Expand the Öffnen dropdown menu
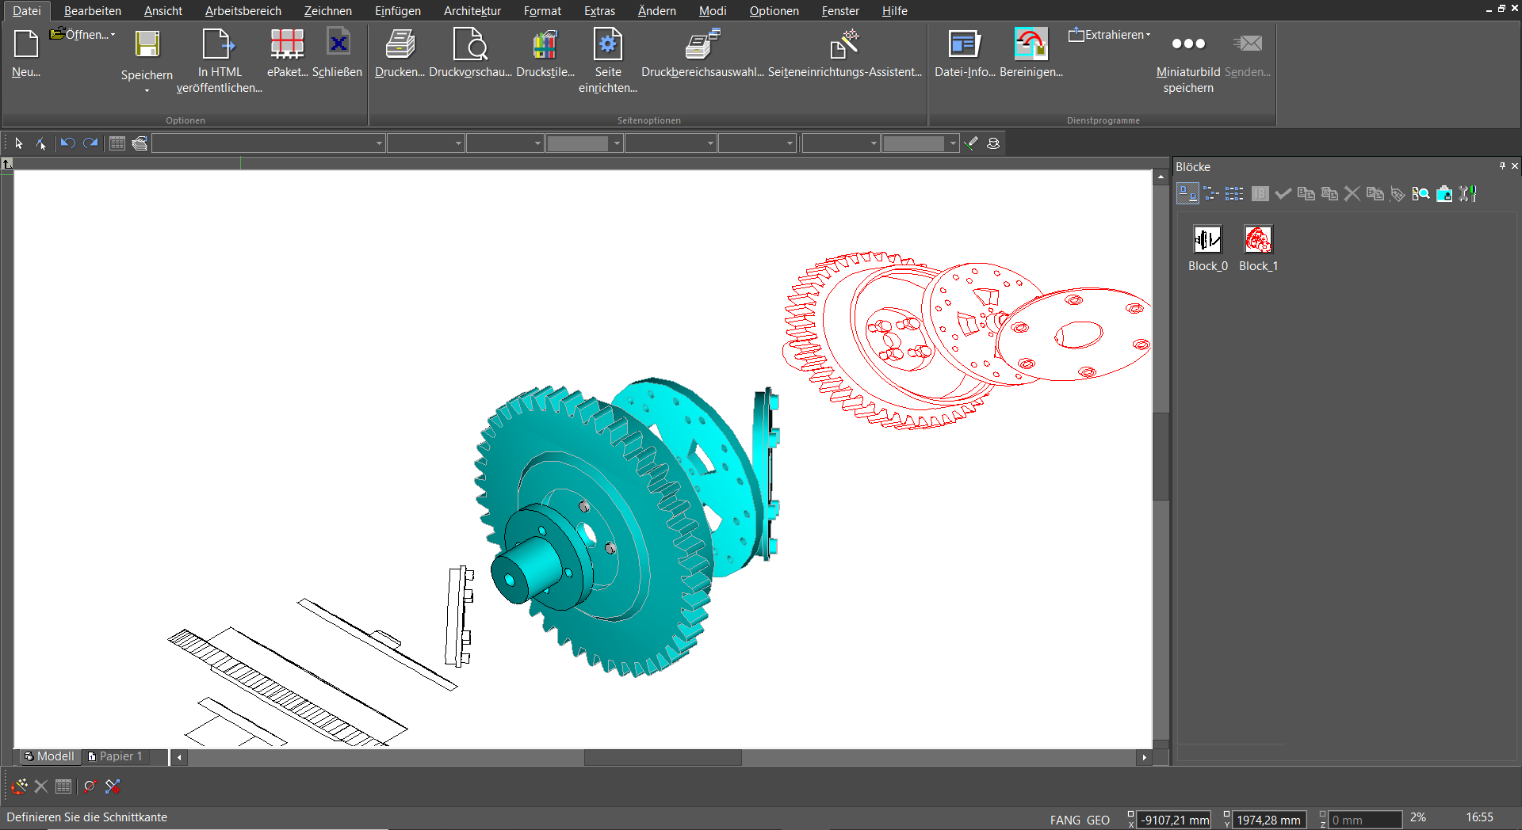1522x830 pixels. 113,35
